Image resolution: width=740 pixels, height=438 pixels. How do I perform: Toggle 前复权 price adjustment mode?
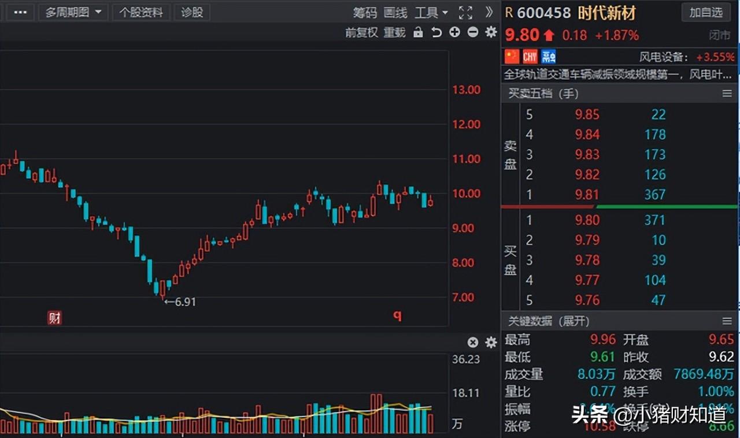tap(361, 33)
